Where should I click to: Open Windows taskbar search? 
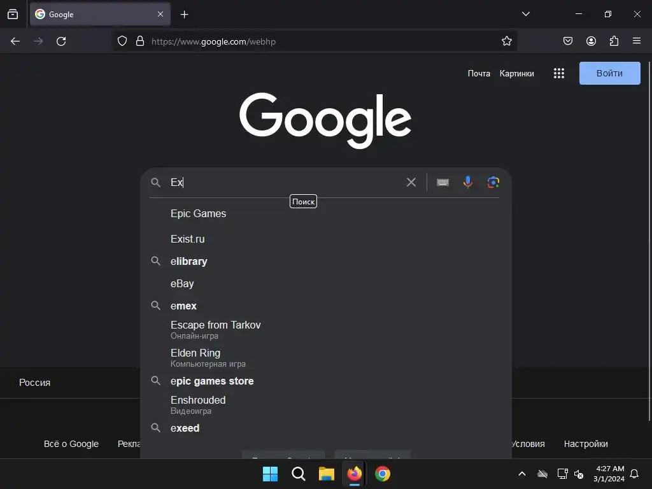(298, 474)
